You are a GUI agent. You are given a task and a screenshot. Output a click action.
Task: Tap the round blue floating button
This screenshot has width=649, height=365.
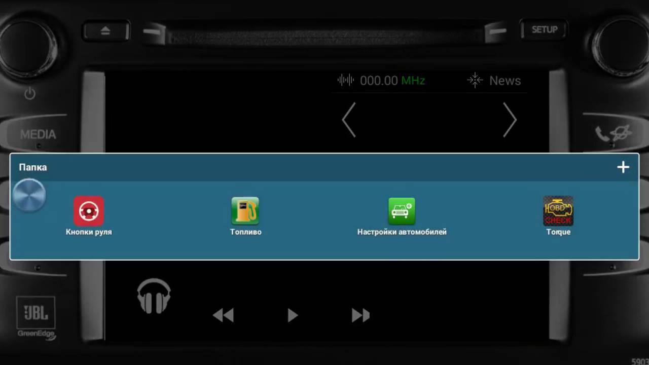click(x=29, y=195)
